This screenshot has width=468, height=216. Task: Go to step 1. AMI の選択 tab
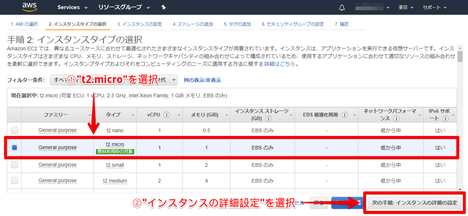point(25,24)
